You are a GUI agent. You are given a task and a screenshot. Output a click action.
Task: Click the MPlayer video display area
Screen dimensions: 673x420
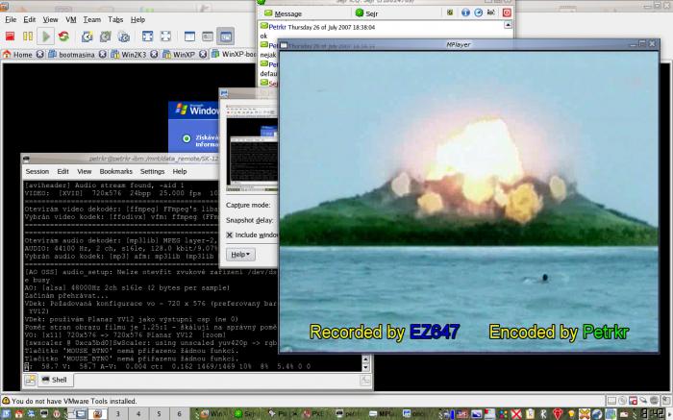coord(469,201)
